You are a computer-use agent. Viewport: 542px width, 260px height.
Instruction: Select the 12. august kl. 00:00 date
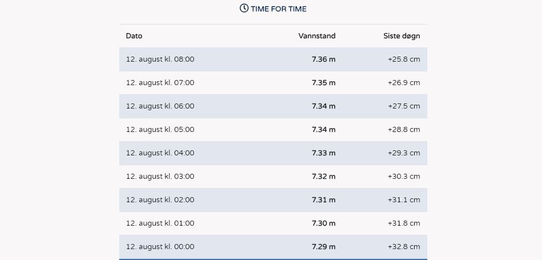(160, 247)
